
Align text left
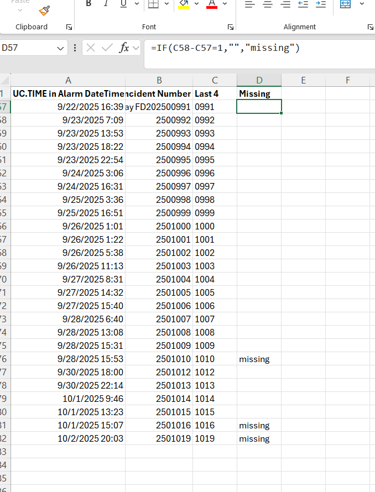249,4
